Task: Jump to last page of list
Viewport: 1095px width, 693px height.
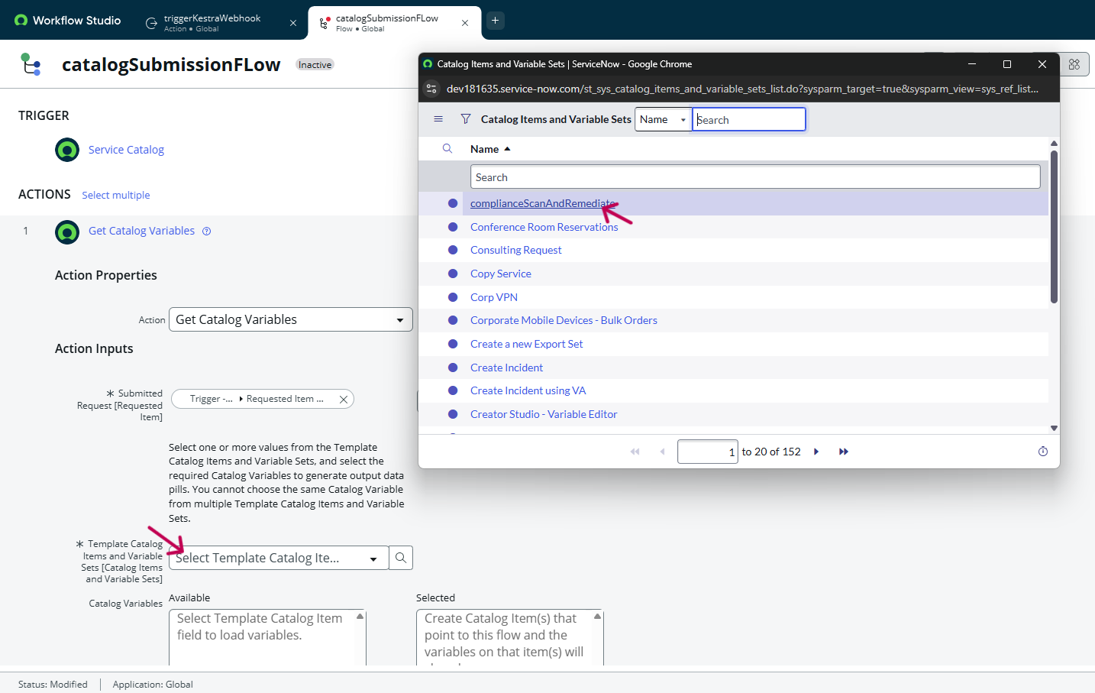Action: click(x=844, y=452)
